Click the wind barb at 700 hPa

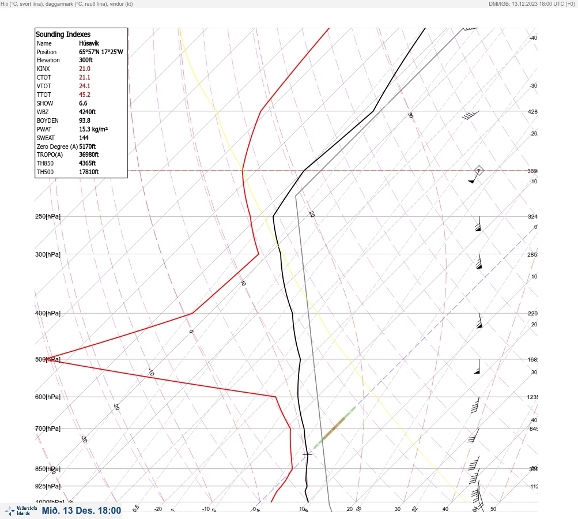coord(473,435)
